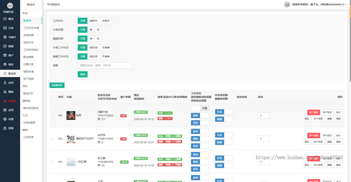Image resolution: width=351 pixels, height=182 pixels.
Task: Open the 售后 after-sales sidebar icon
Action: pos(5,64)
